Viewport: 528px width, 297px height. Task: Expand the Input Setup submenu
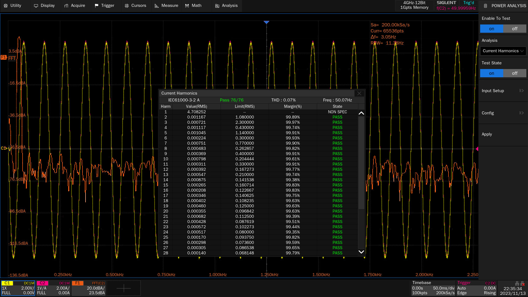point(503,91)
